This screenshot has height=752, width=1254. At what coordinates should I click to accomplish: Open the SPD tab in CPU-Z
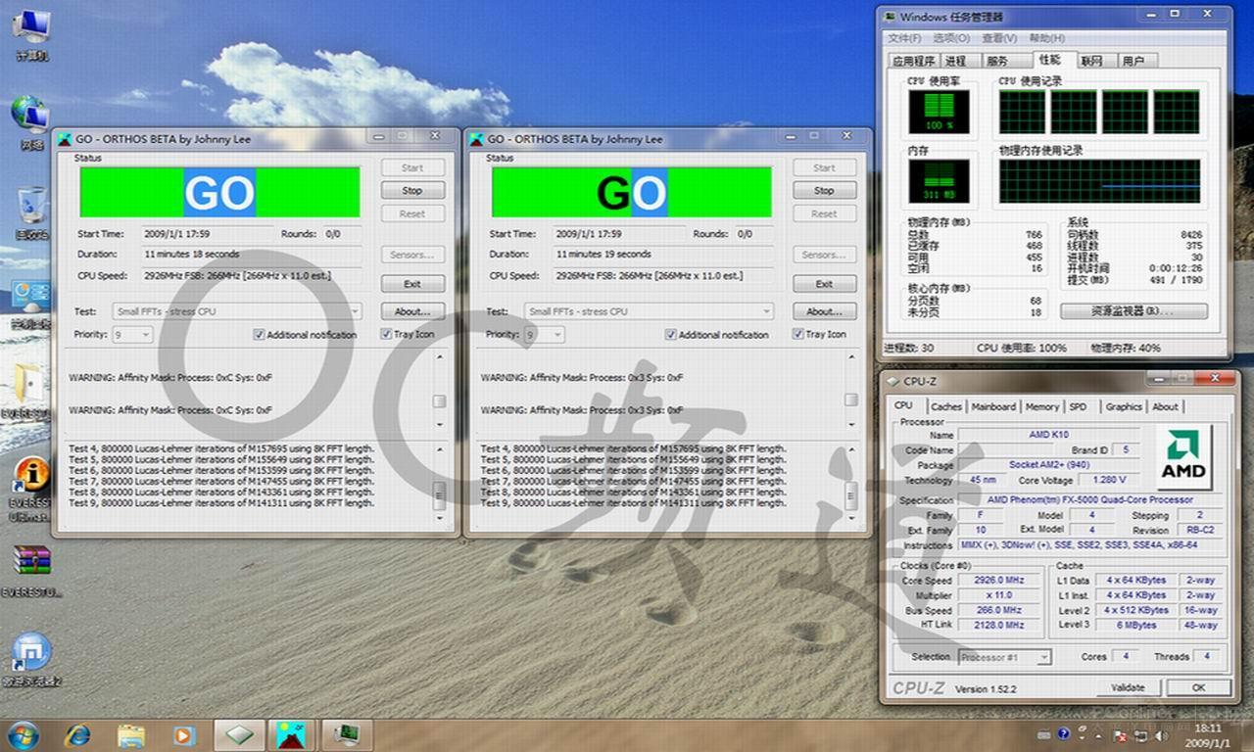pos(1078,406)
